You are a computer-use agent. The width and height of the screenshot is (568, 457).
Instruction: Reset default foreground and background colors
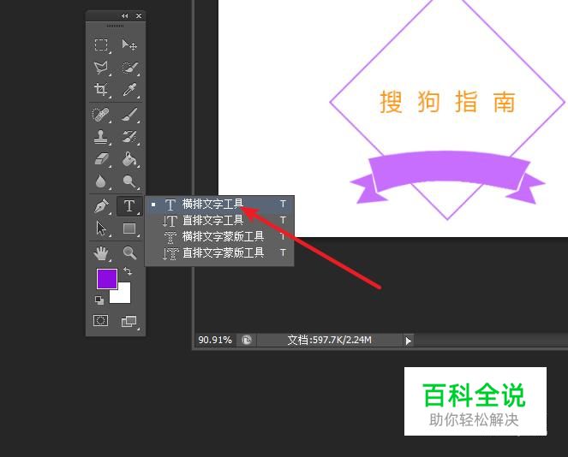click(x=99, y=300)
